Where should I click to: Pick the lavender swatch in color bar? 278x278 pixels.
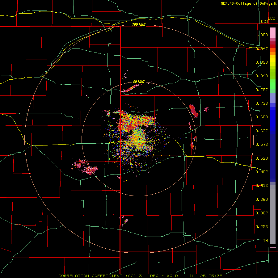[273, 98]
